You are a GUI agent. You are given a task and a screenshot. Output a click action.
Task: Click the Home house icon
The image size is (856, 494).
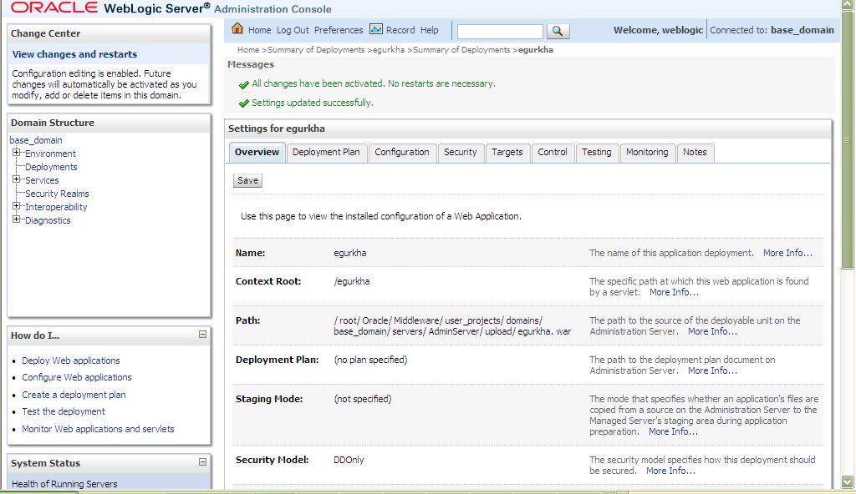(x=237, y=29)
